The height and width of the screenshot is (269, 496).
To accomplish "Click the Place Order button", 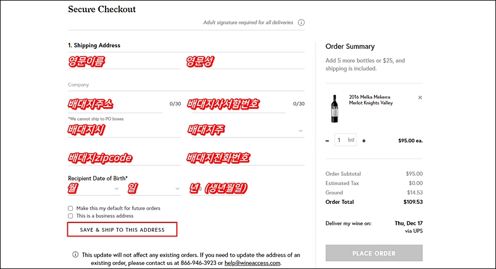I will [374, 253].
